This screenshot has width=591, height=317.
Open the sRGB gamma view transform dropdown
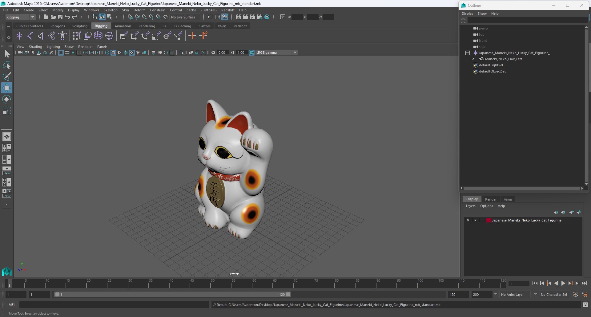(x=276, y=53)
